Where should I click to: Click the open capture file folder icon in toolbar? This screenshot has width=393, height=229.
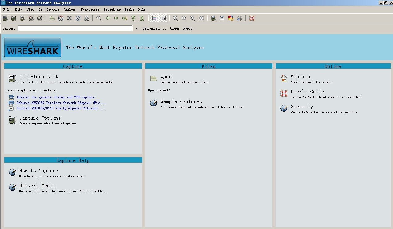point(52,18)
